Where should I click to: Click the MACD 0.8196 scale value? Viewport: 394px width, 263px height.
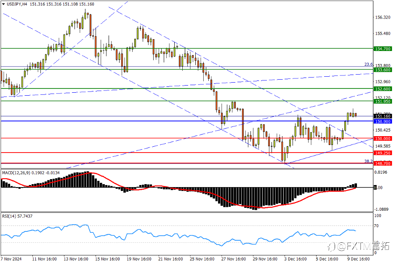point(381,172)
